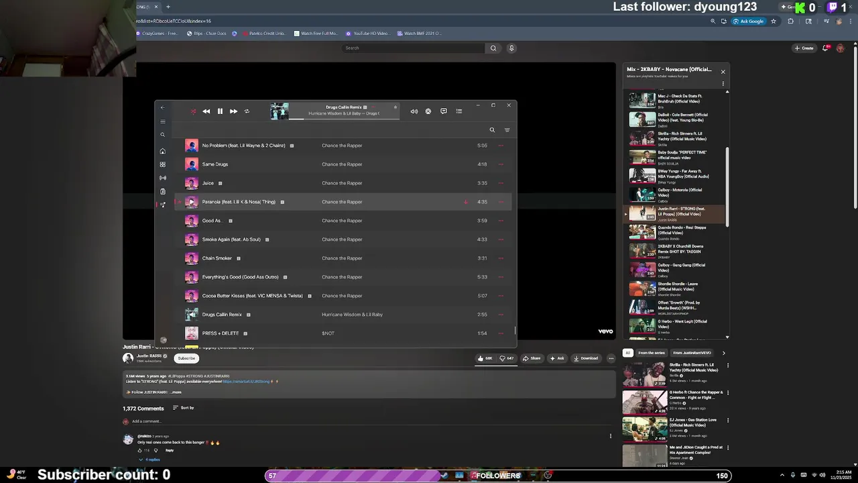
Task: Select the Cocoa Butter Kisses track row
Action: click(x=343, y=296)
